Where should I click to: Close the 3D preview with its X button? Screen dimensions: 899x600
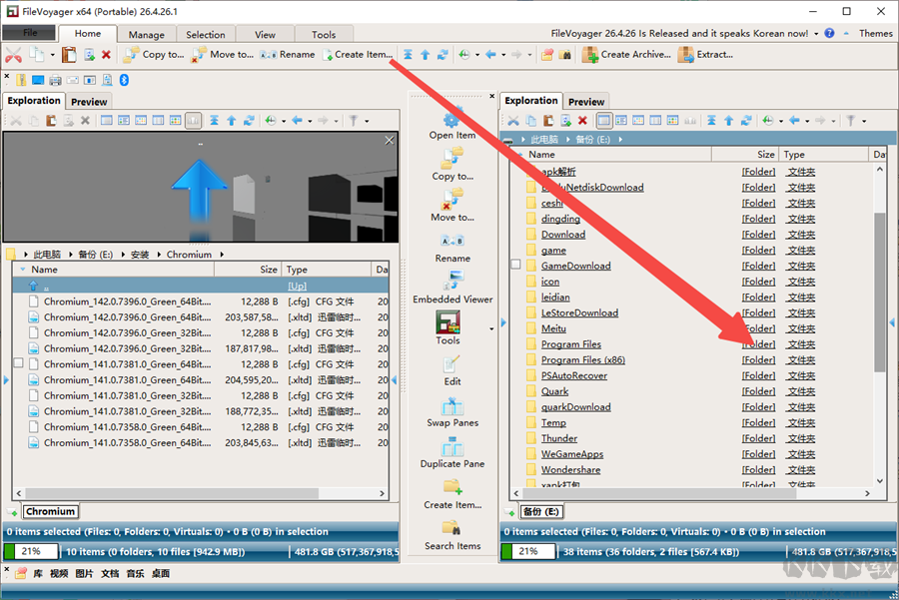(390, 141)
